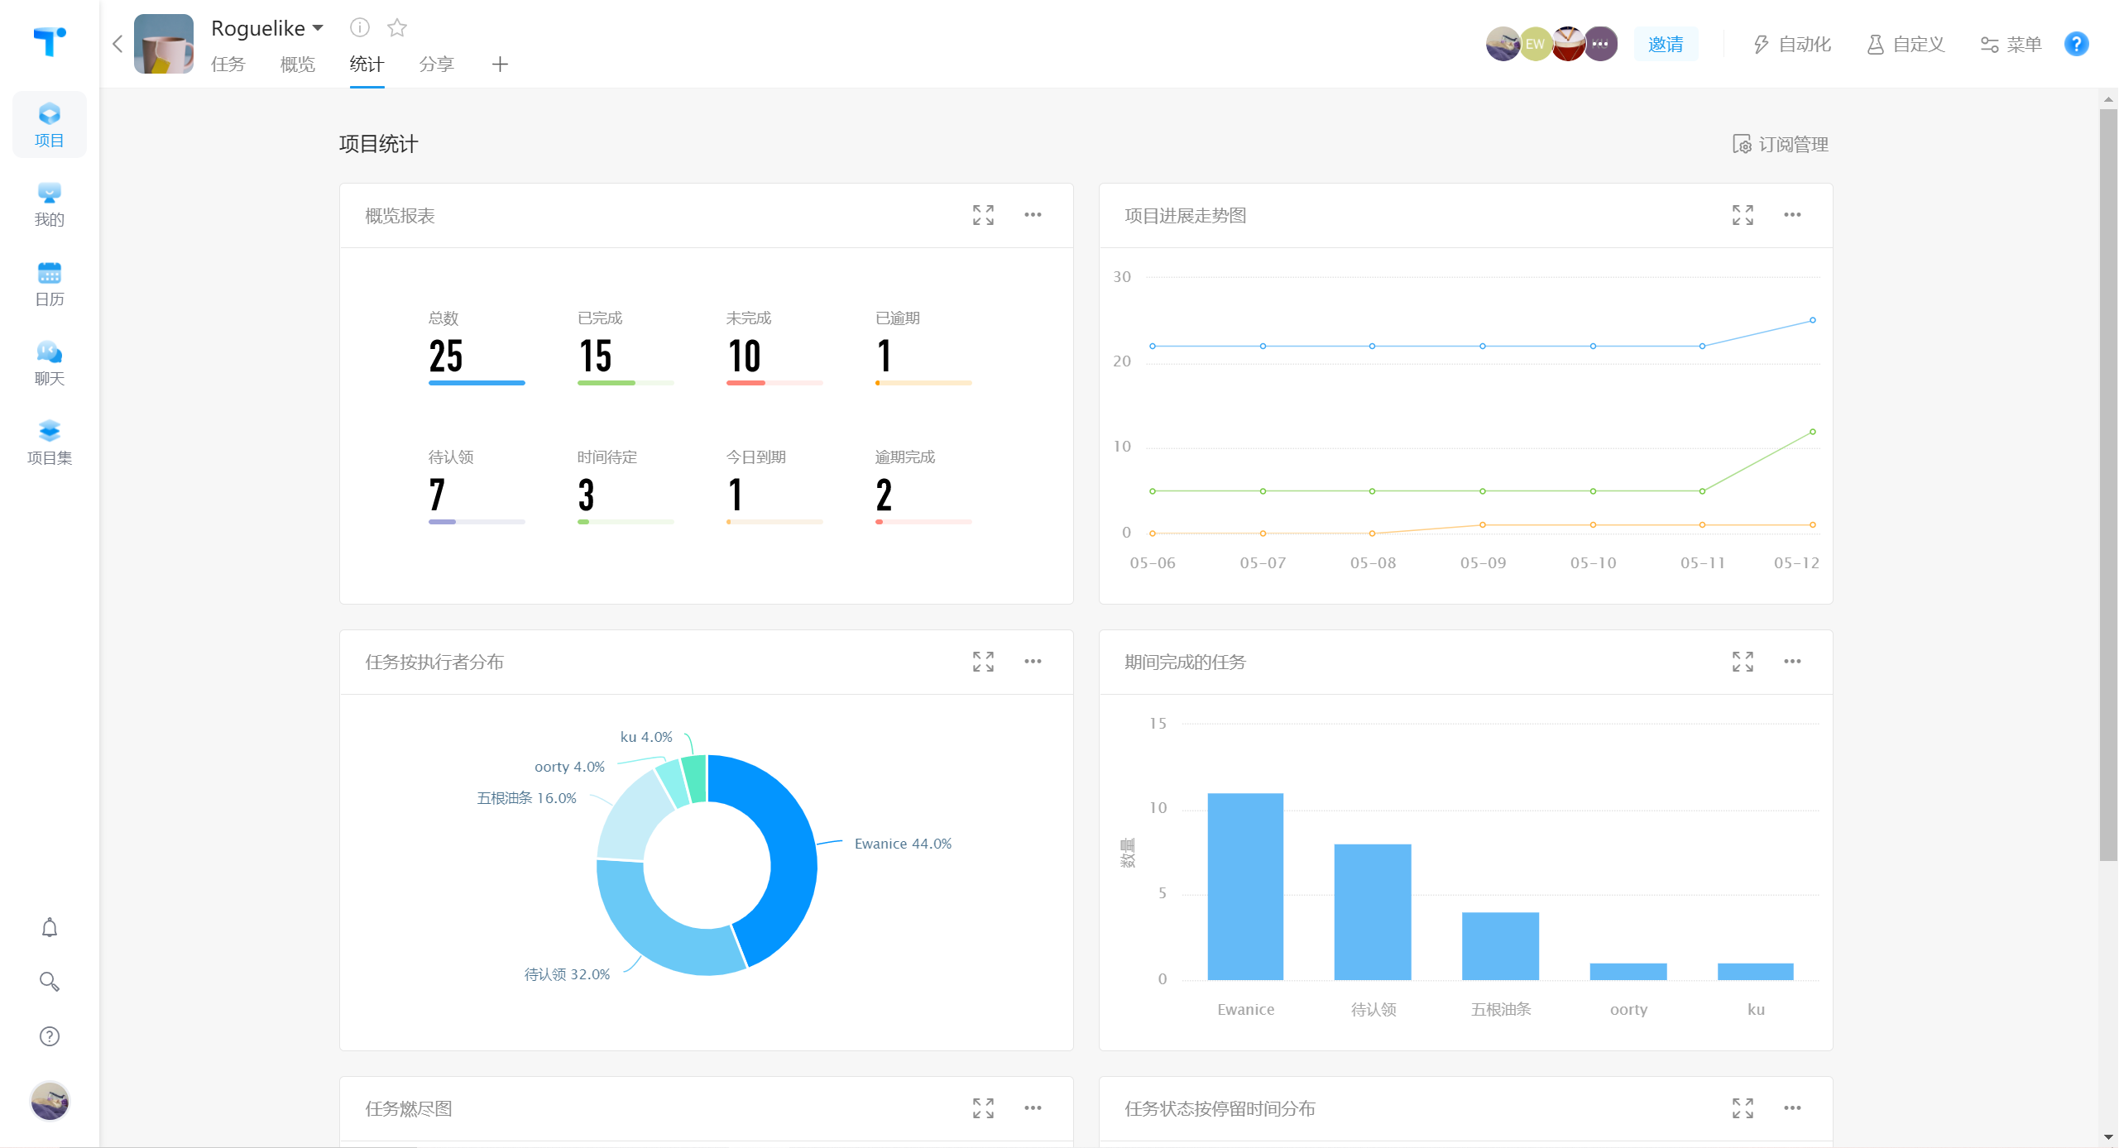The width and height of the screenshot is (2119, 1148).
Task: Open the 聊天 chat sidebar icon
Action: (x=50, y=362)
